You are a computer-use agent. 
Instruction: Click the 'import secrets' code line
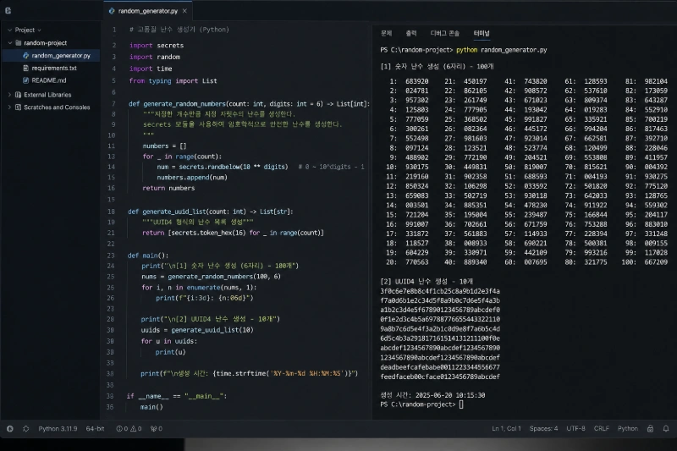pyautogui.click(x=157, y=46)
